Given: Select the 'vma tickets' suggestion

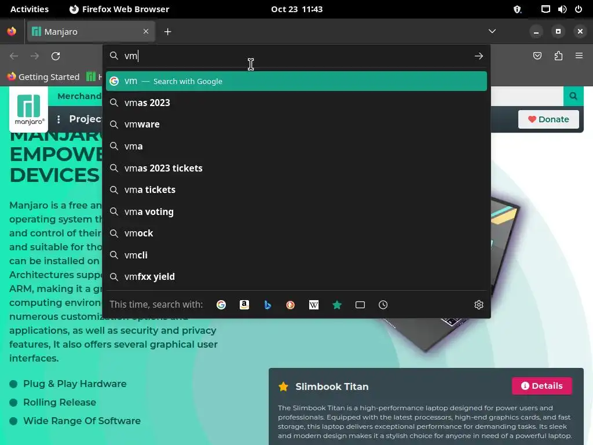Looking at the screenshot, I should pos(296,190).
